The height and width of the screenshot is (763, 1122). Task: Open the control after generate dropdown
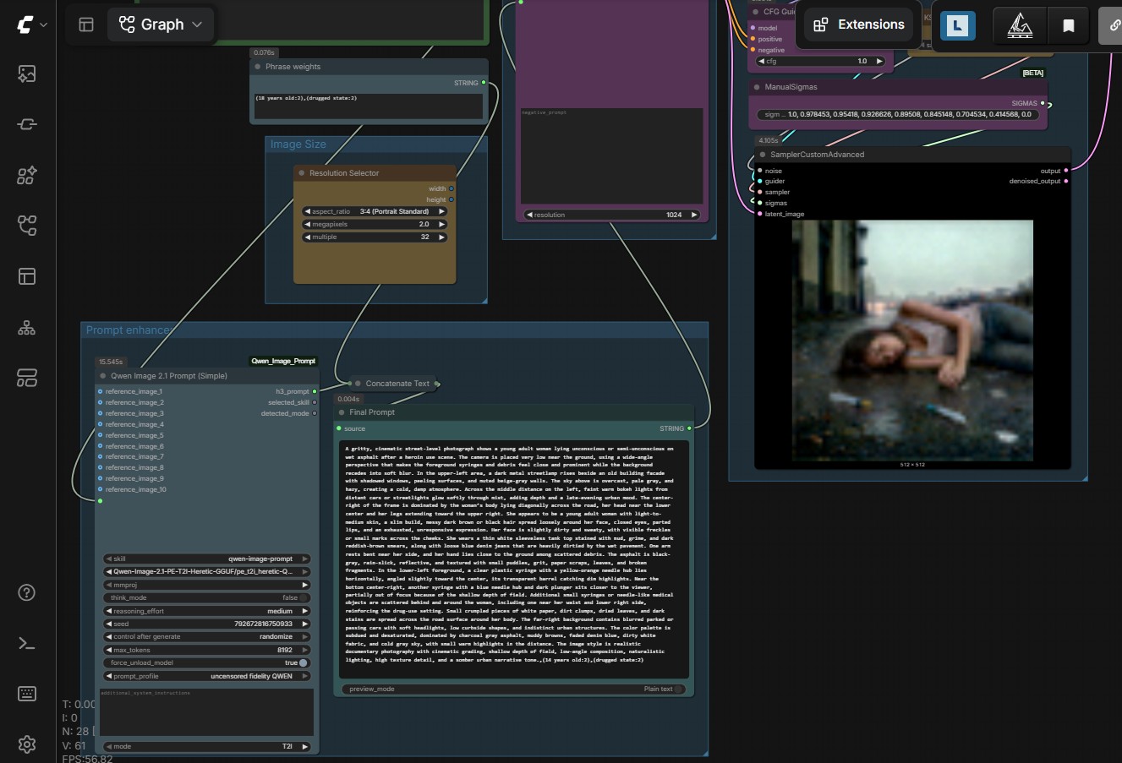(207, 636)
